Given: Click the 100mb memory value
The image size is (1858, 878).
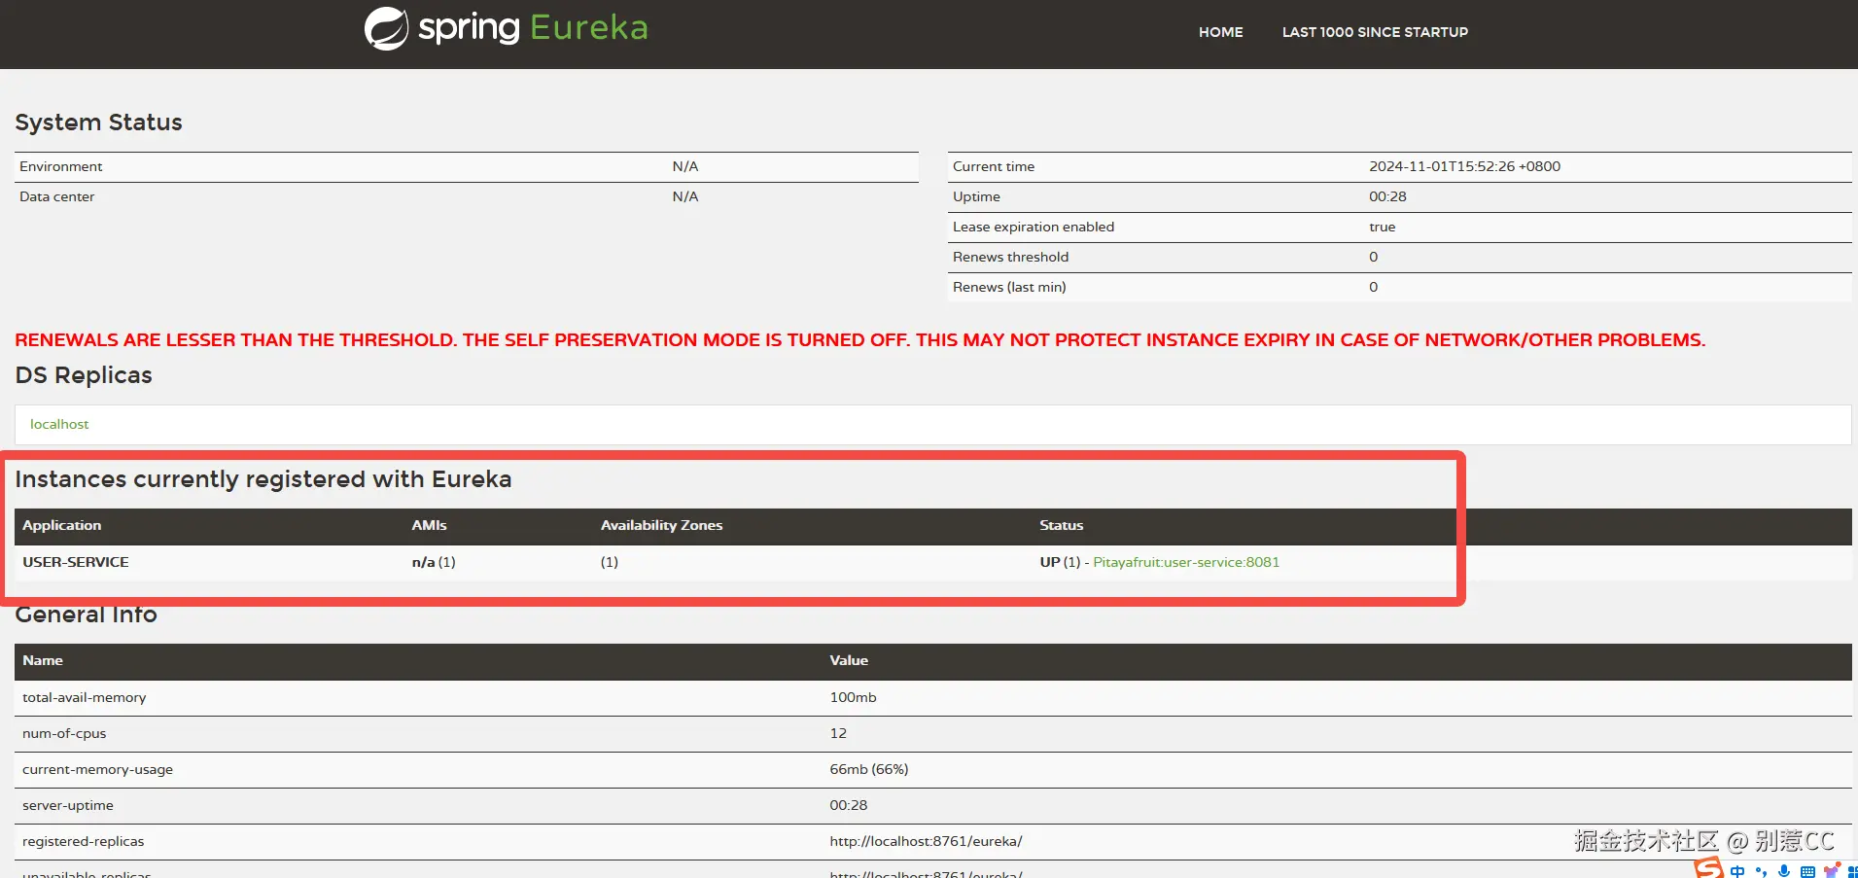Looking at the screenshot, I should (853, 697).
